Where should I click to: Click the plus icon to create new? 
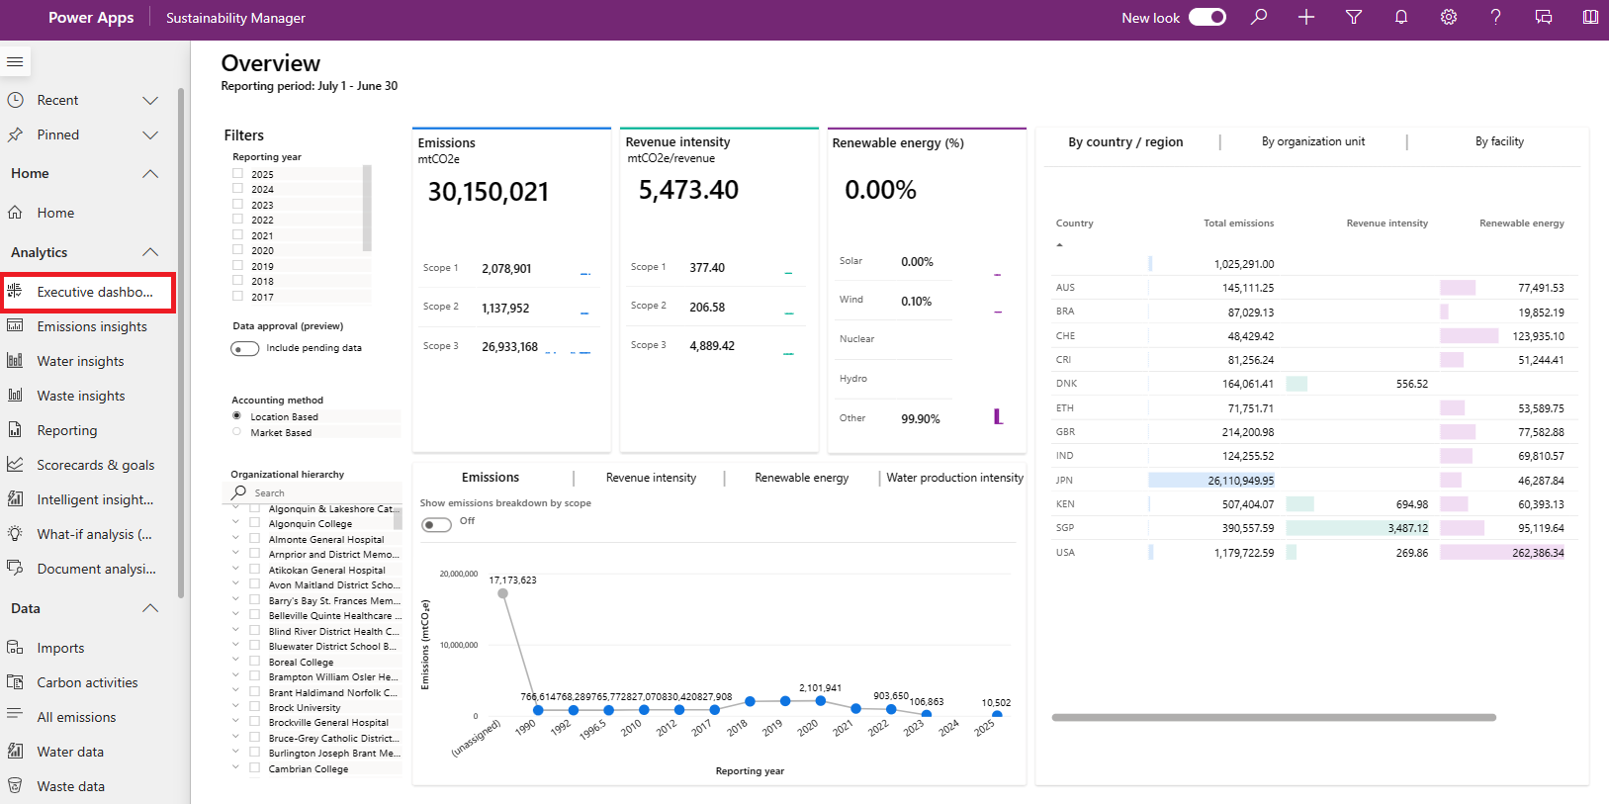[1306, 17]
